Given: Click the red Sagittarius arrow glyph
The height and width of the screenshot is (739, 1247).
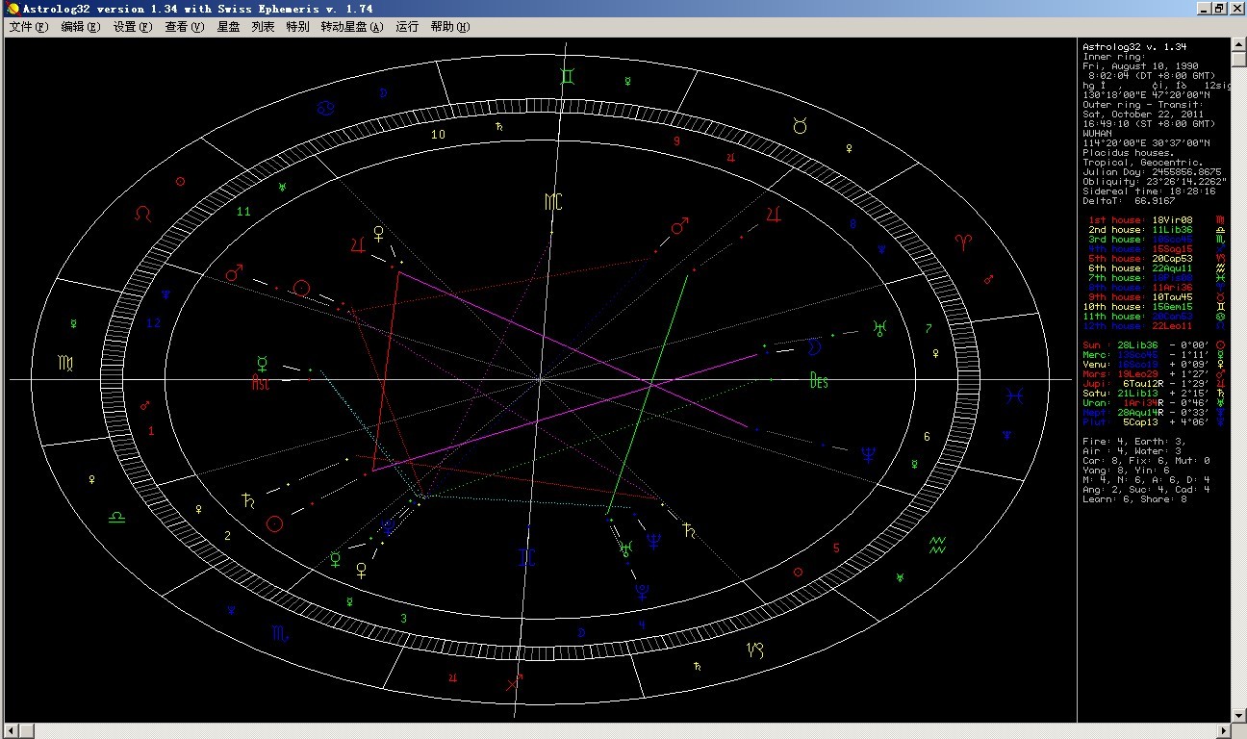Looking at the screenshot, I should point(515,682).
